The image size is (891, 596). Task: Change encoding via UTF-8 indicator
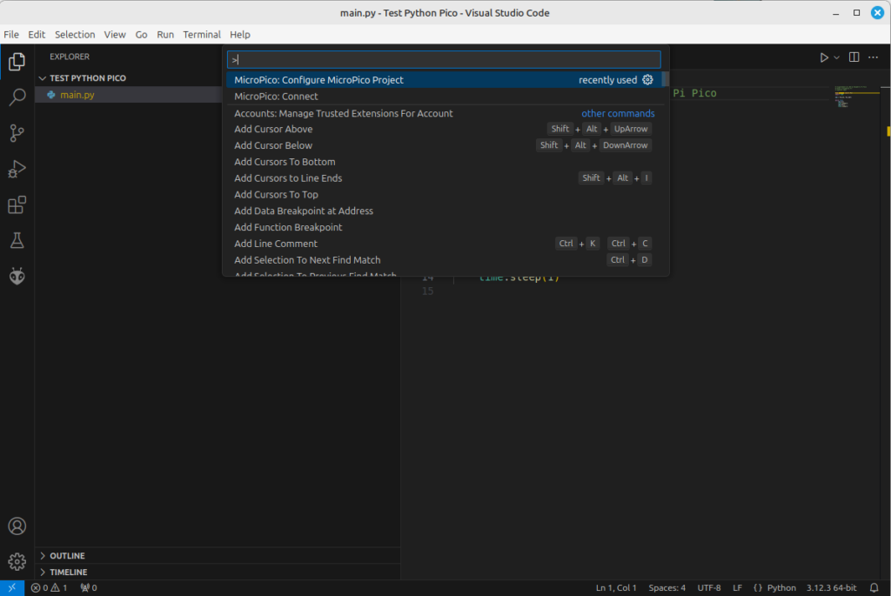tap(709, 588)
